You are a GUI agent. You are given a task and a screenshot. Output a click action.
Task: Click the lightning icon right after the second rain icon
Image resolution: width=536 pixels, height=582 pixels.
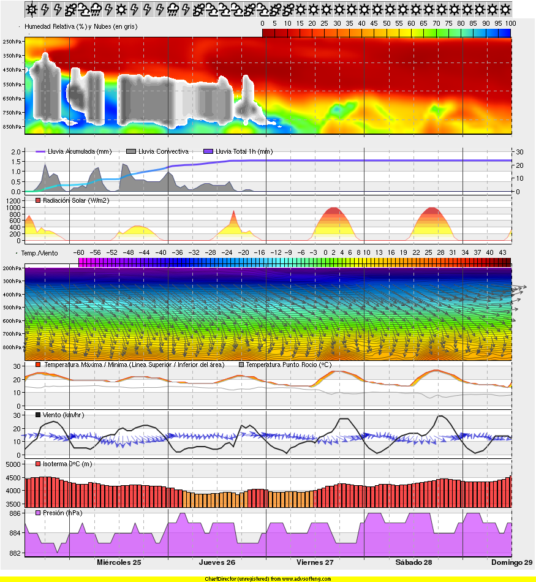click(185, 10)
